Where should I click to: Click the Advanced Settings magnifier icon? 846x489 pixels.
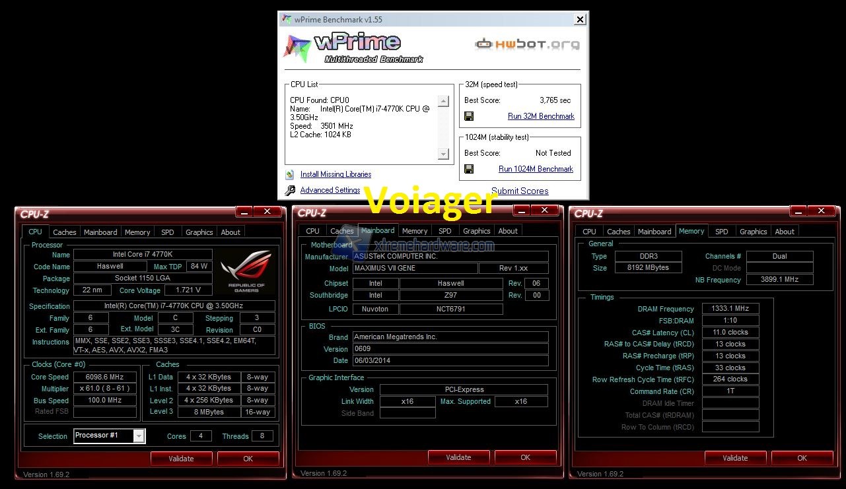coord(290,191)
